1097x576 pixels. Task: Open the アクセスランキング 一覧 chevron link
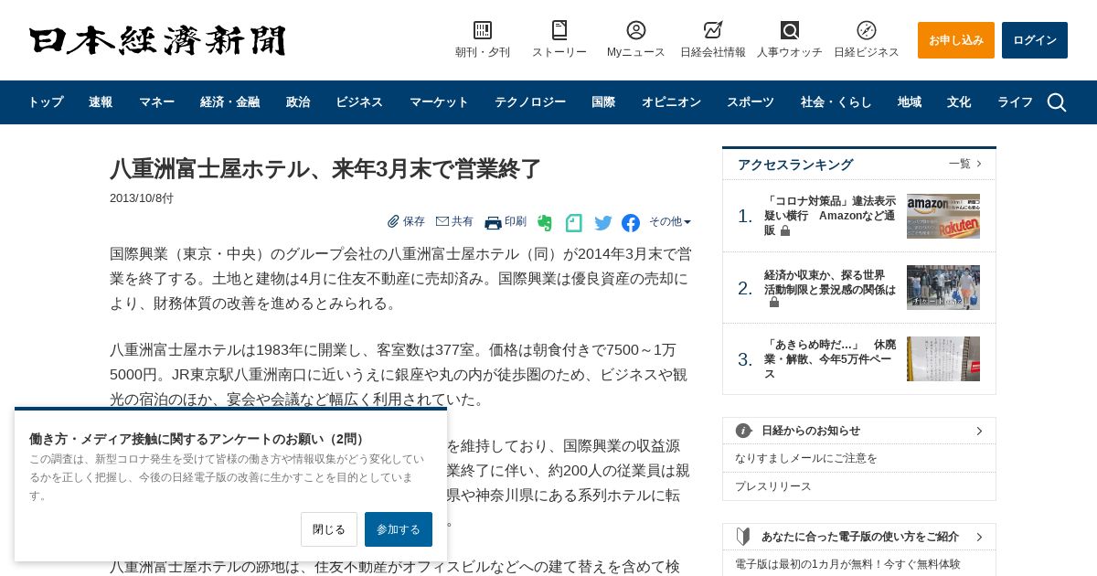click(965, 164)
